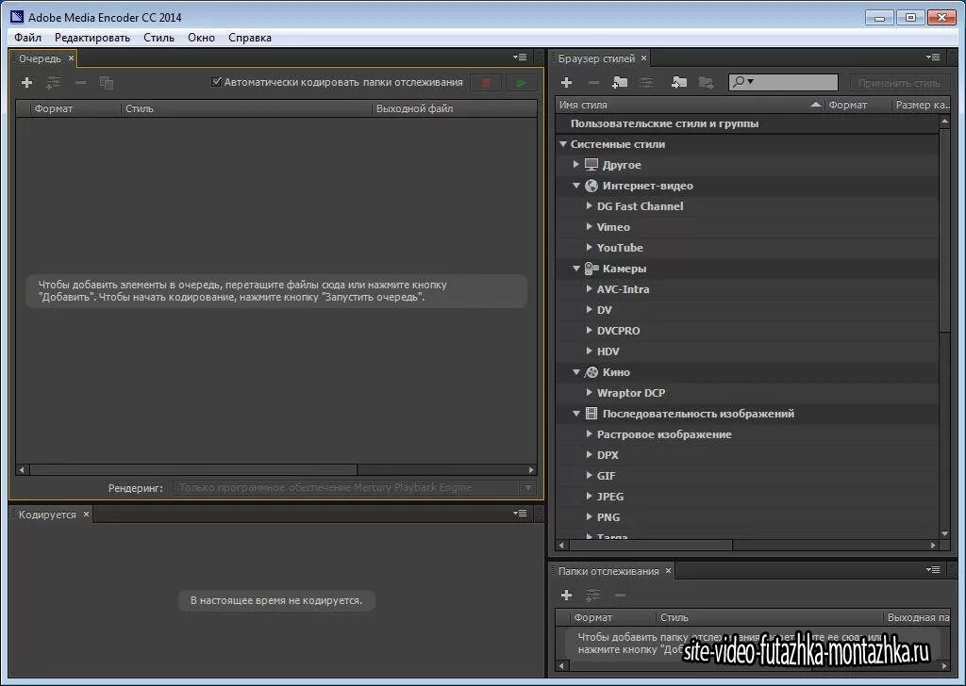
Task: Import presets icon
Action: tap(679, 82)
